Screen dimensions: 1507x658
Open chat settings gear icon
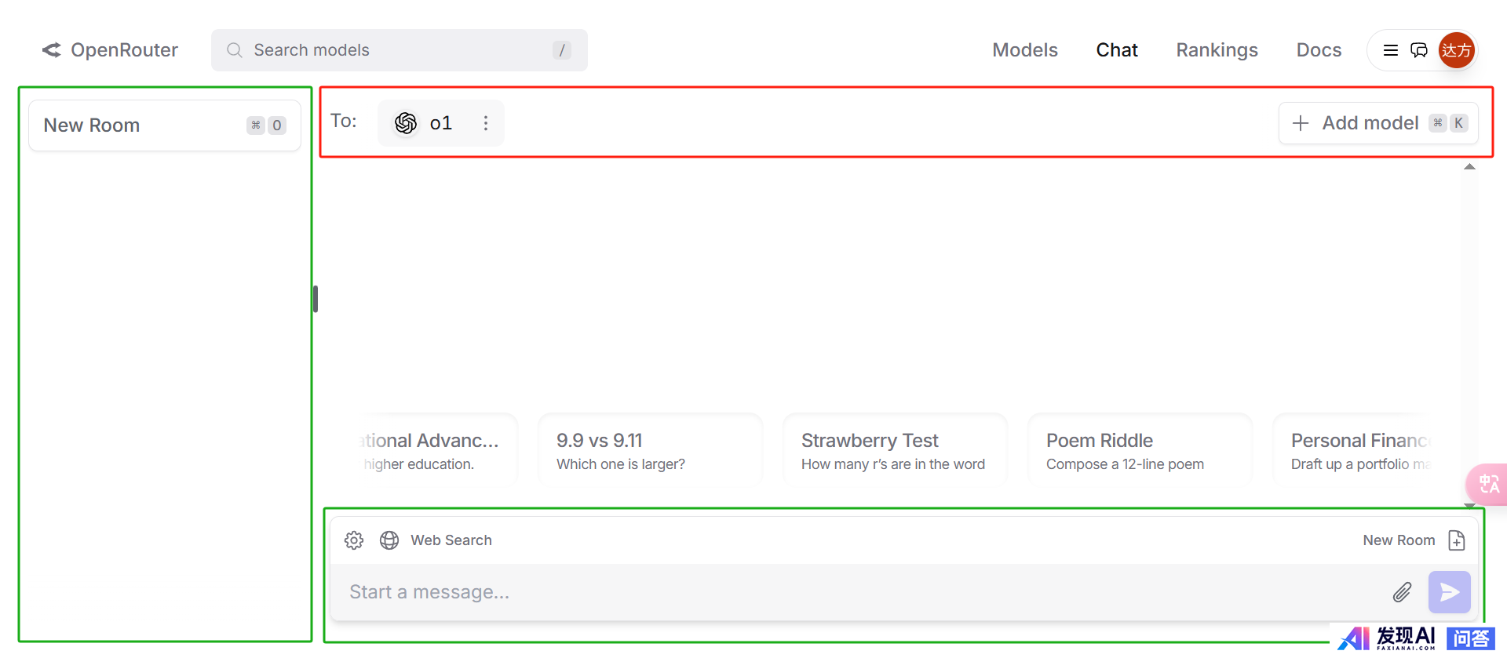[354, 540]
